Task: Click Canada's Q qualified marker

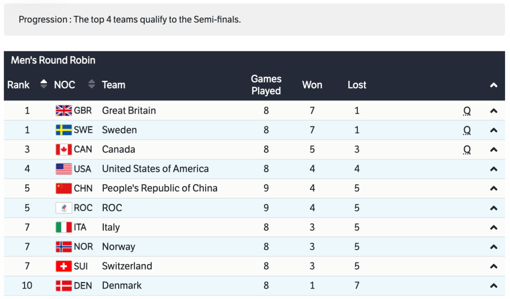Action: (467, 149)
